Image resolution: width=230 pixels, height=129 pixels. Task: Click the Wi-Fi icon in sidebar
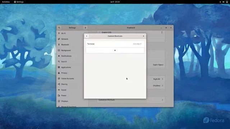[59, 33]
